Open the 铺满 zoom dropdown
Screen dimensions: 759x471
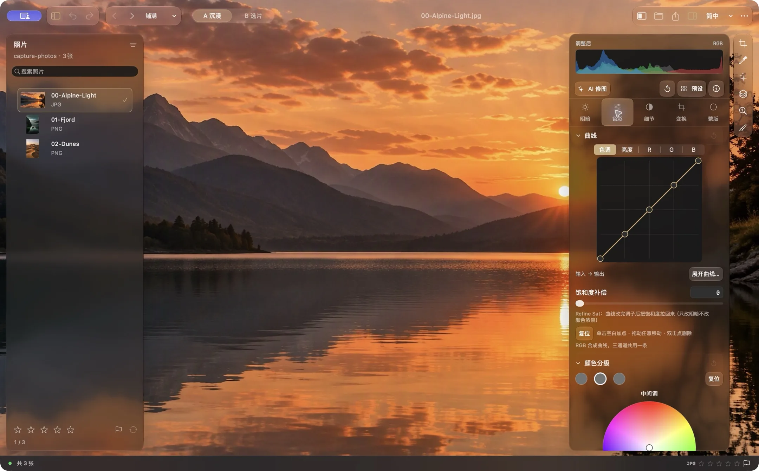click(x=161, y=16)
